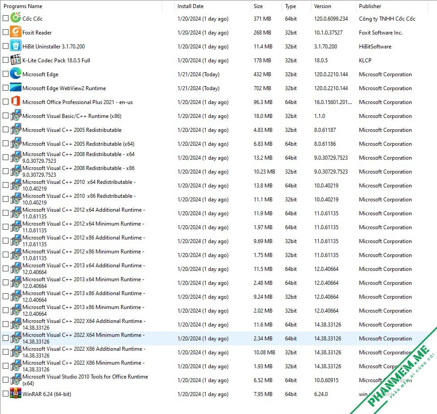The height and width of the screenshot is (414, 437).
Task: Click the Visual C++ 2022 X64 Additional Runtime icon
Action: coord(16,323)
